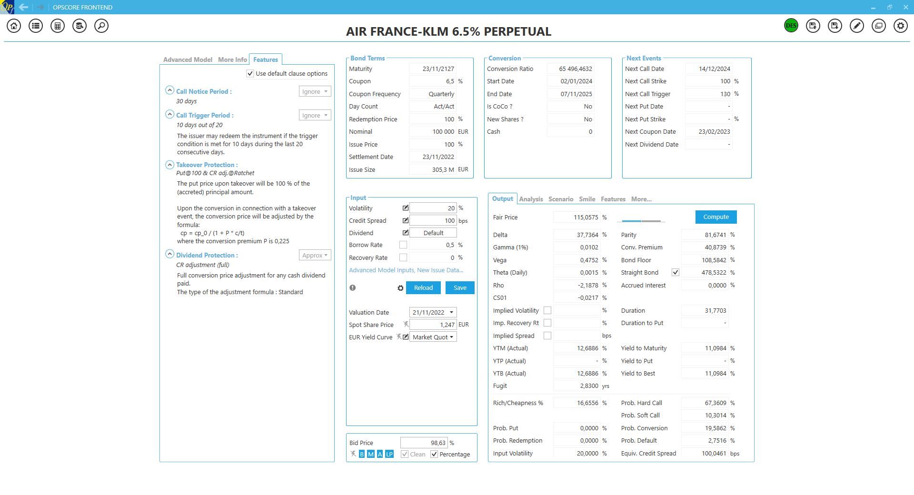The height and width of the screenshot is (495, 914).
Task: Select the M mid price toggle
Action: click(x=371, y=454)
